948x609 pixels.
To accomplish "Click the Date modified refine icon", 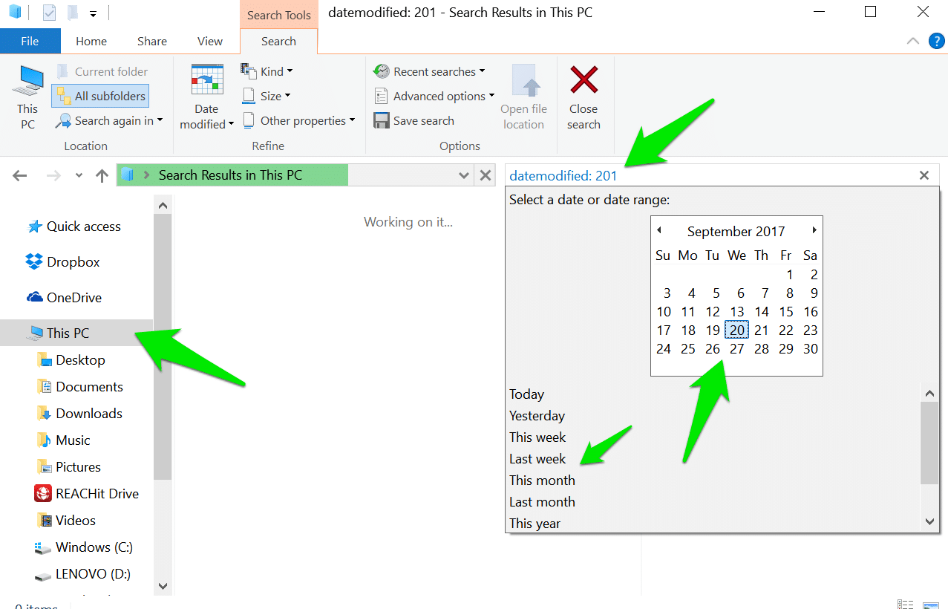I will point(206,79).
